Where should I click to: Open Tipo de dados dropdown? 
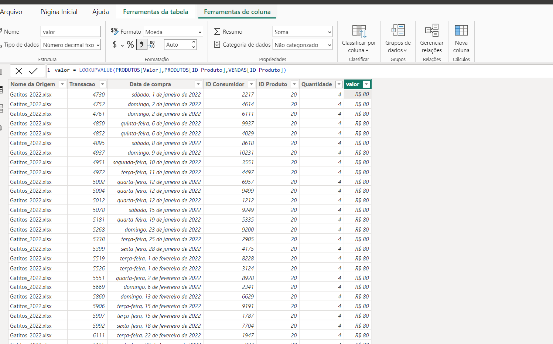tap(71, 45)
